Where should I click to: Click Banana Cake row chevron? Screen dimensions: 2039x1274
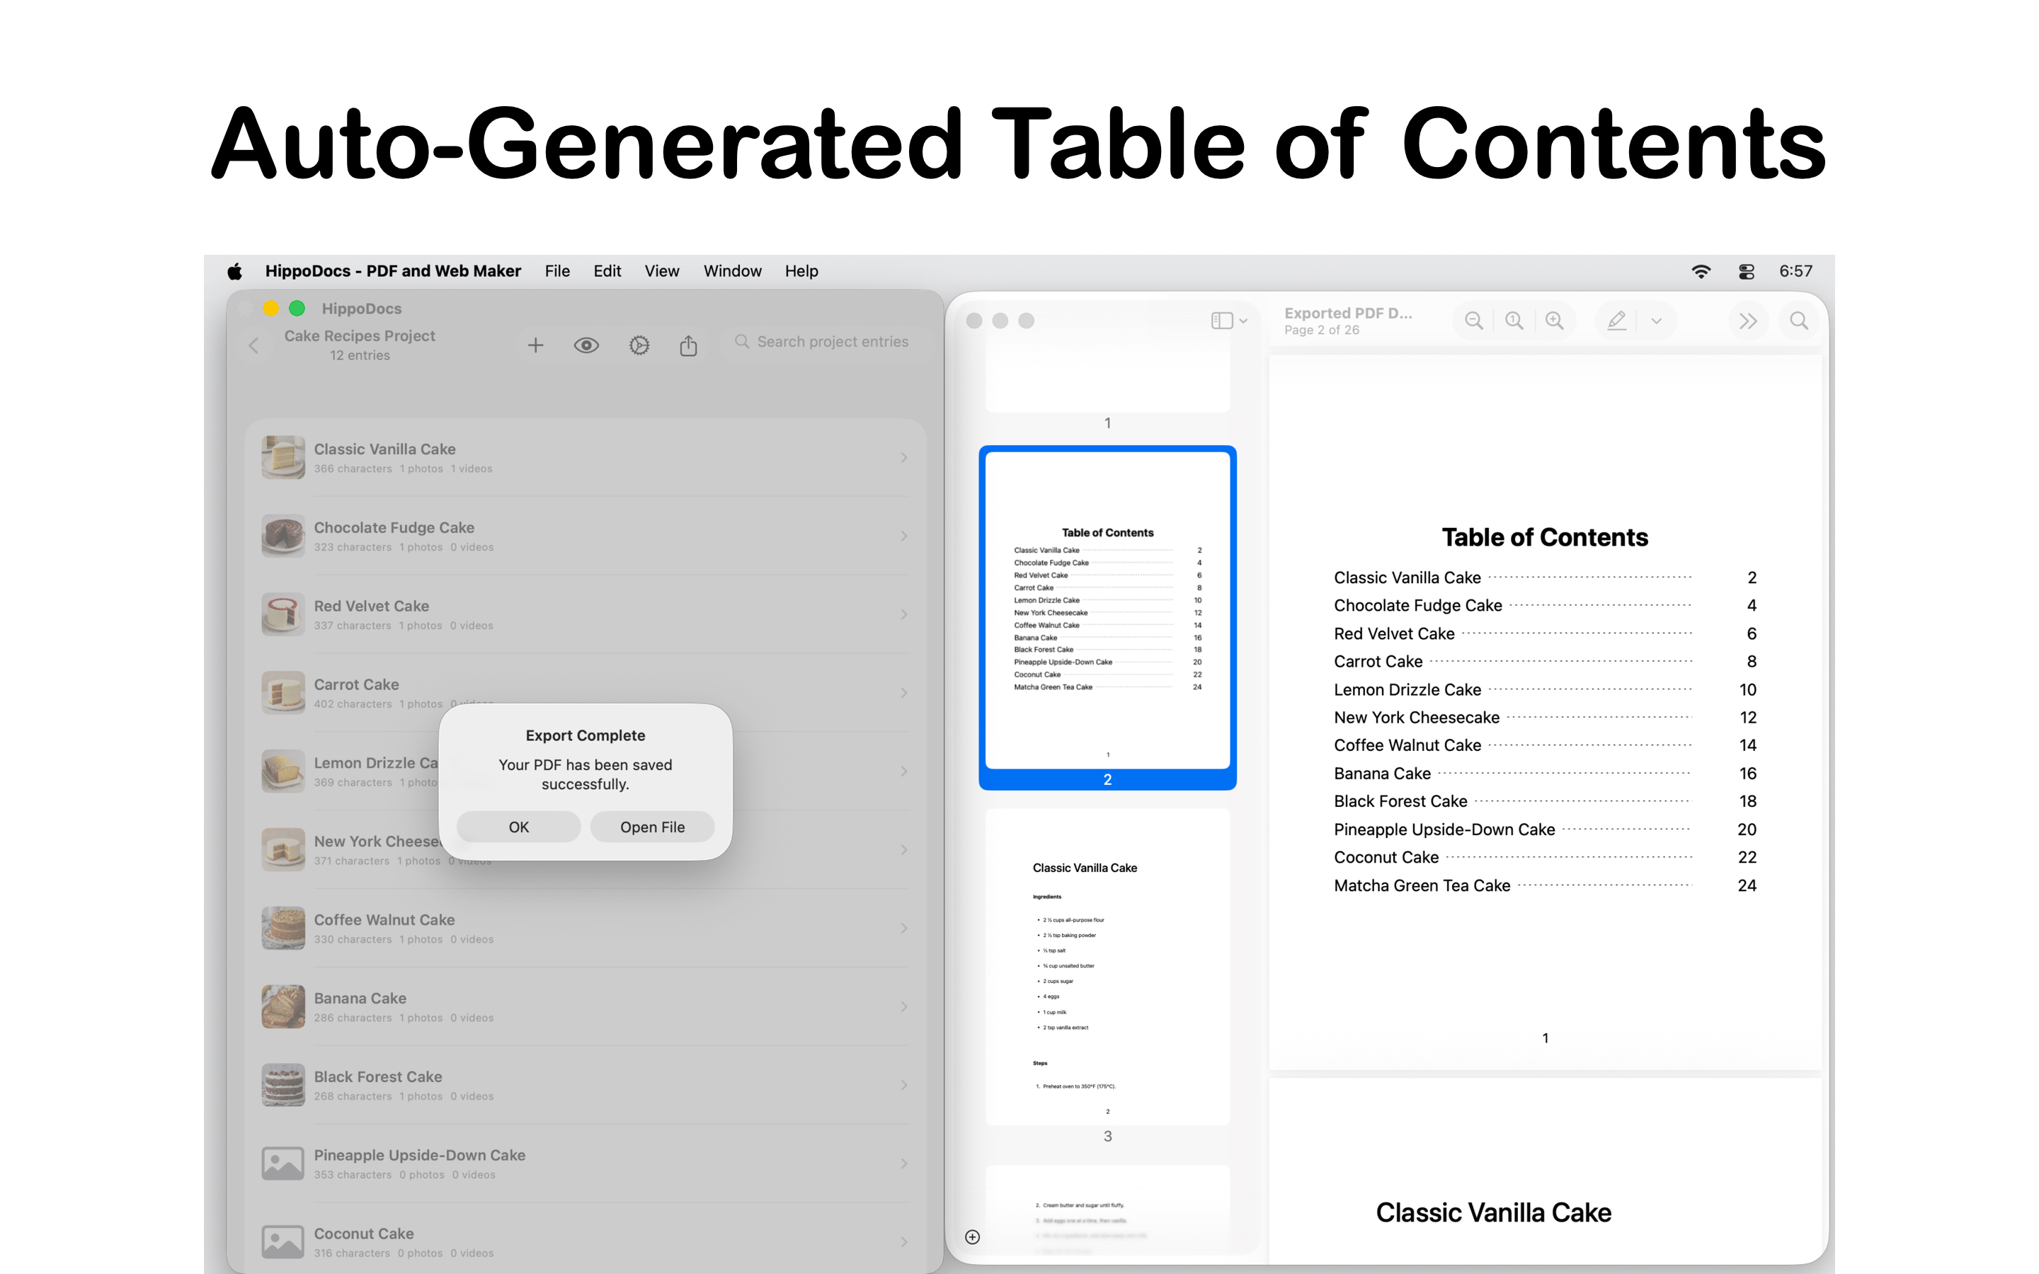pos(903,1006)
